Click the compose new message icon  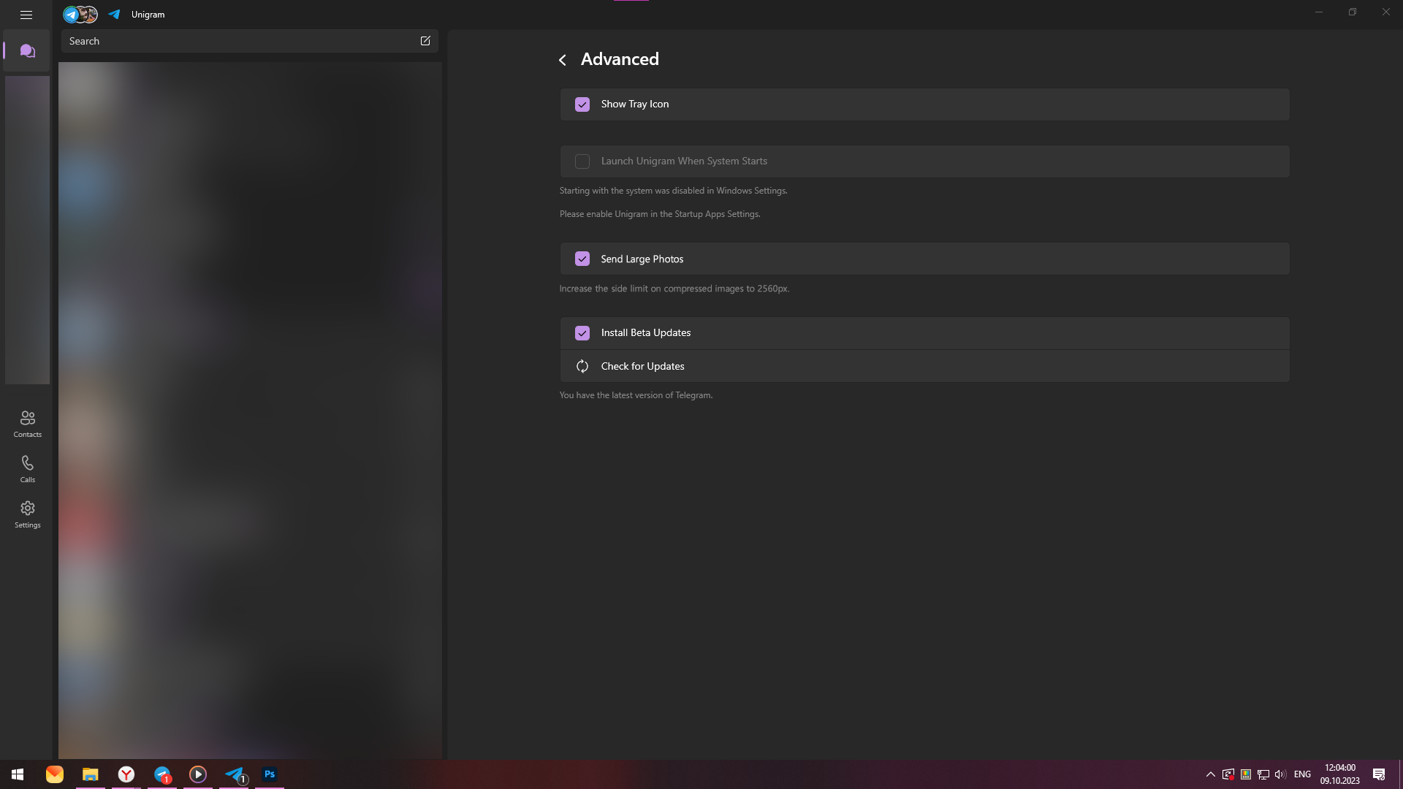tap(425, 41)
